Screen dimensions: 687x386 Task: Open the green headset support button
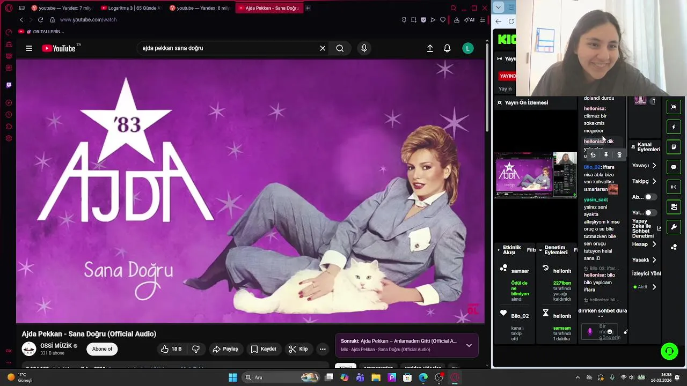click(669, 352)
